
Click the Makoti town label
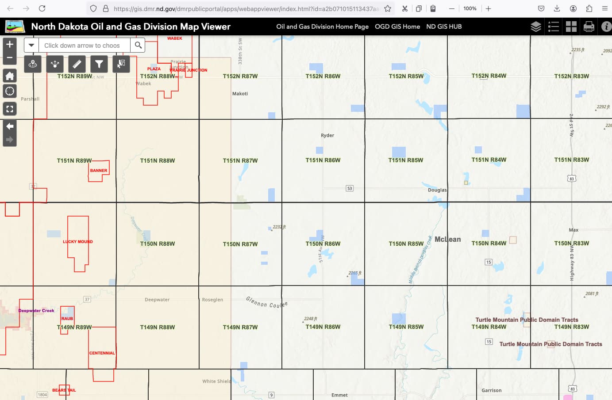coord(240,94)
